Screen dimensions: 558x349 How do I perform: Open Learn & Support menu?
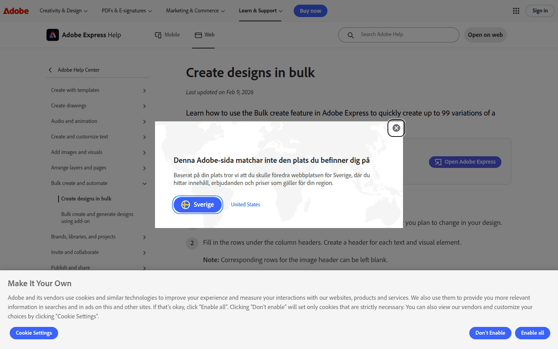tap(260, 11)
